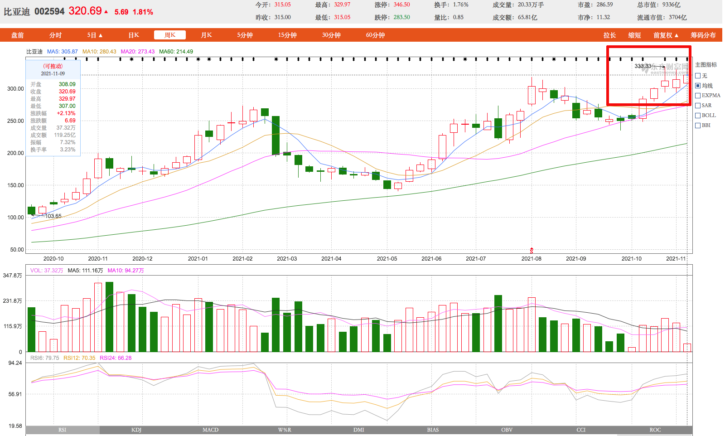Click the MA10: 280.43 legend label

click(x=99, y=52)
